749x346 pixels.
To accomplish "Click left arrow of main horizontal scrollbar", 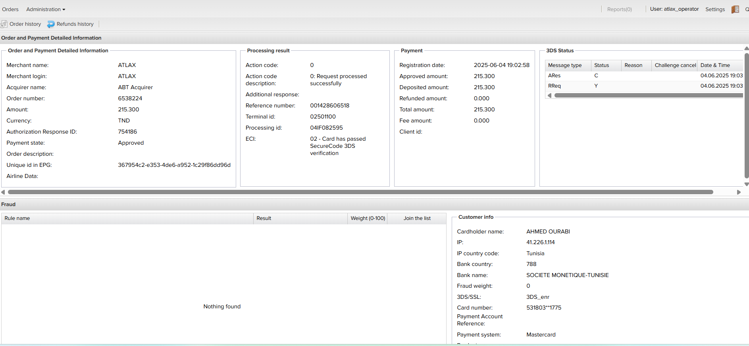I will click(3, 192).
